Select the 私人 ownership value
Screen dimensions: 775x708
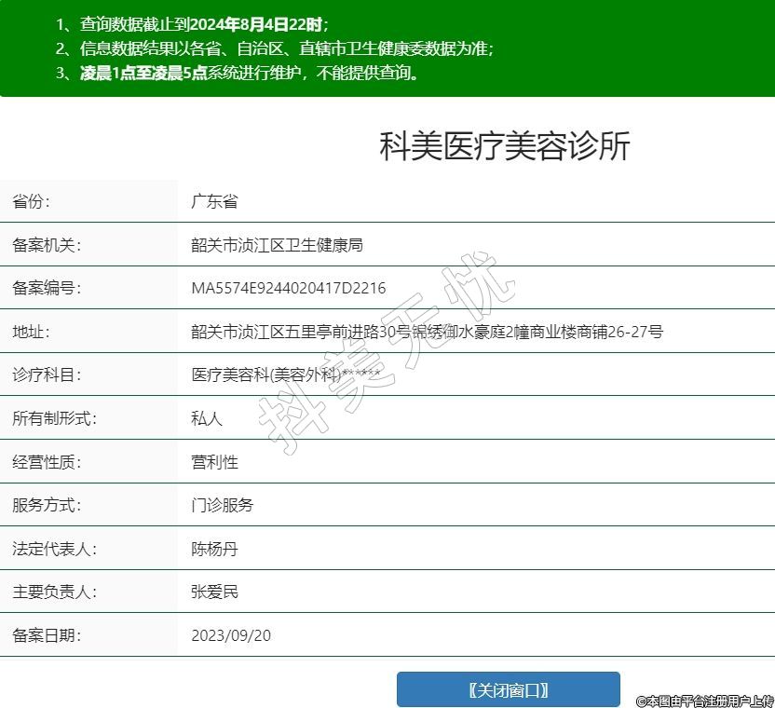207,418
